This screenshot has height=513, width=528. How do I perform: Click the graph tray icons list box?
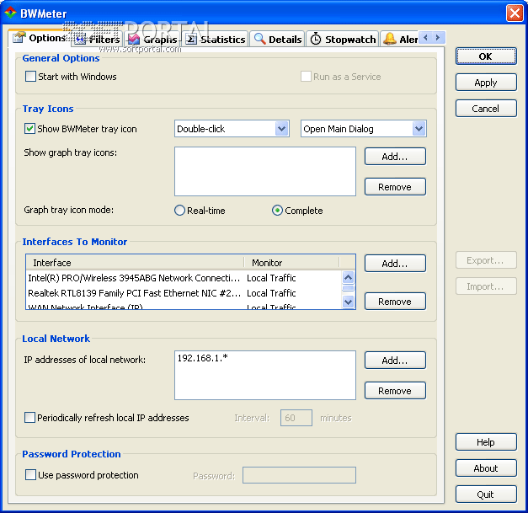click(x=265, y=171)
